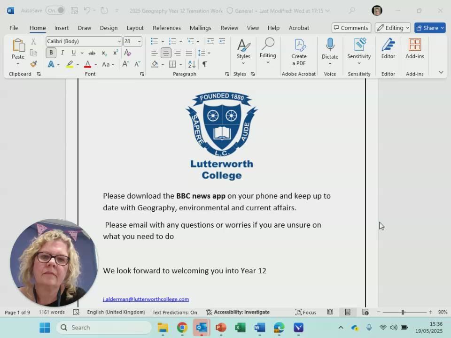
Task: Open Add-ins gallery
Action: [414, 49]
